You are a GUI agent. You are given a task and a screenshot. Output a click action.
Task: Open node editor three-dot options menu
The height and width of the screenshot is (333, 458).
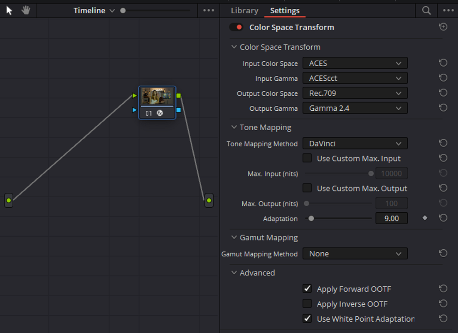point(209,10)
